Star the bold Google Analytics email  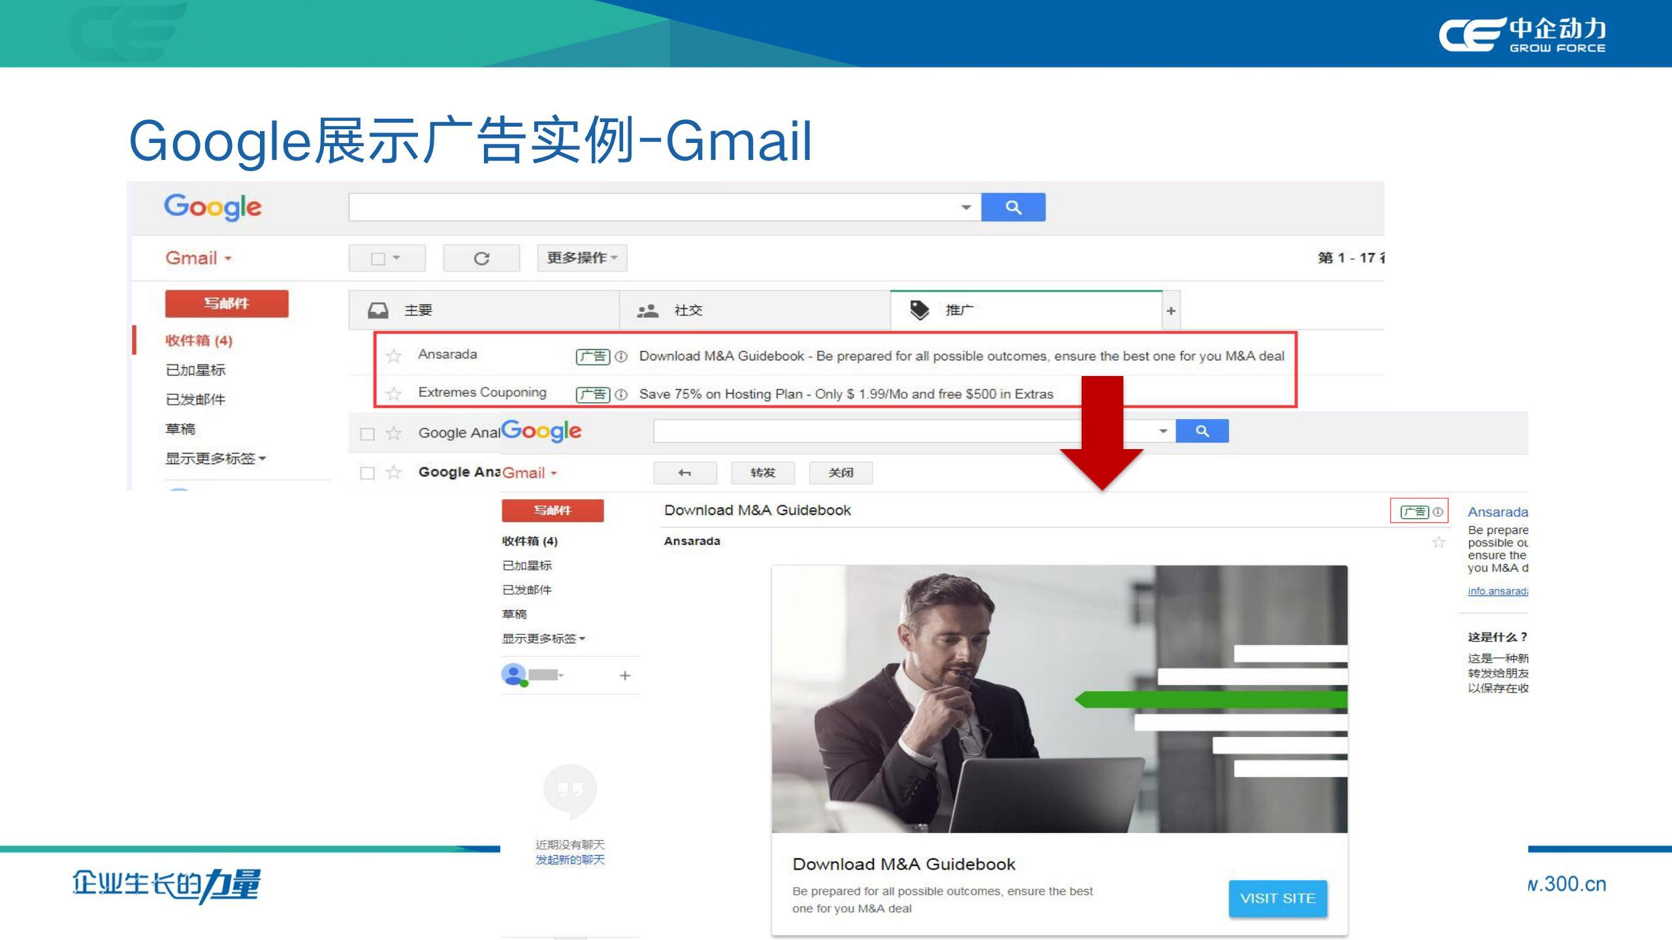393,472
